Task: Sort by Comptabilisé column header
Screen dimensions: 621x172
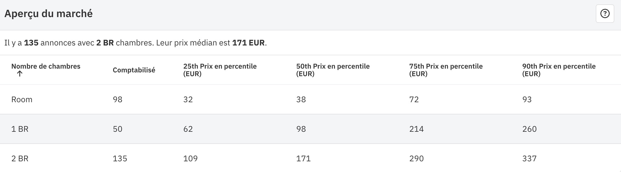Action: [x=134, y=70]
